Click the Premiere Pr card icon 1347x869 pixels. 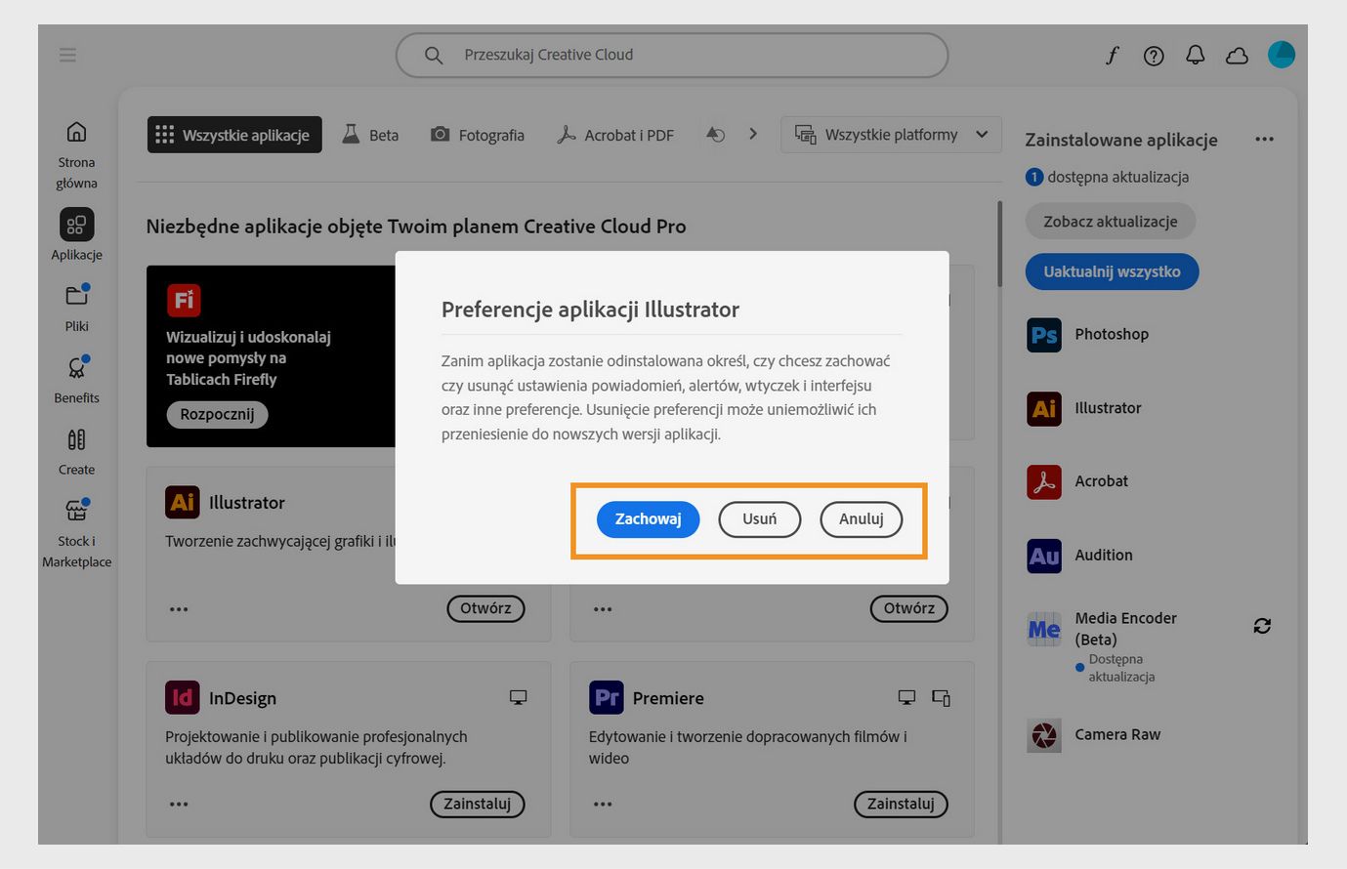pyautogui.click(x=607, y=697)
